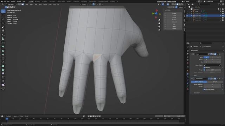This screenshot has width=225, height=126.
Task: Switch to vertex select mode
Action: (19, 4)
